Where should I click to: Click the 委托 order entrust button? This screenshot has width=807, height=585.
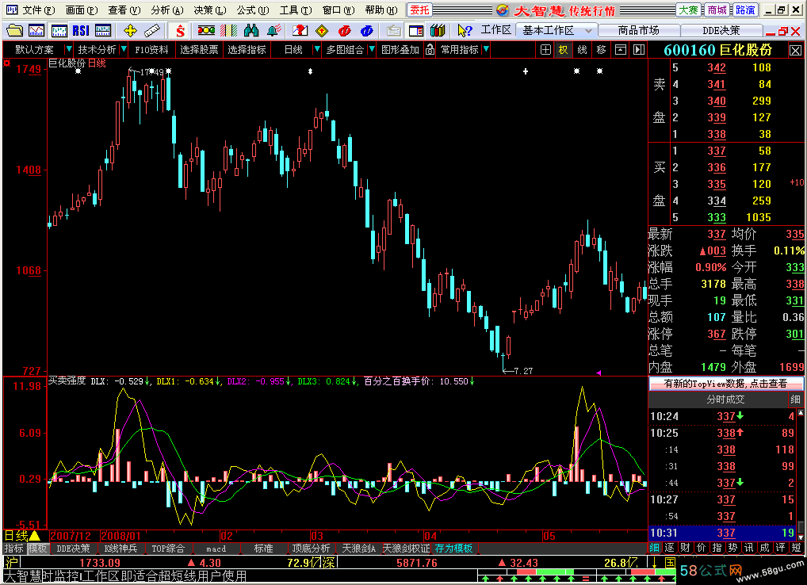click(x=419, y=10)
